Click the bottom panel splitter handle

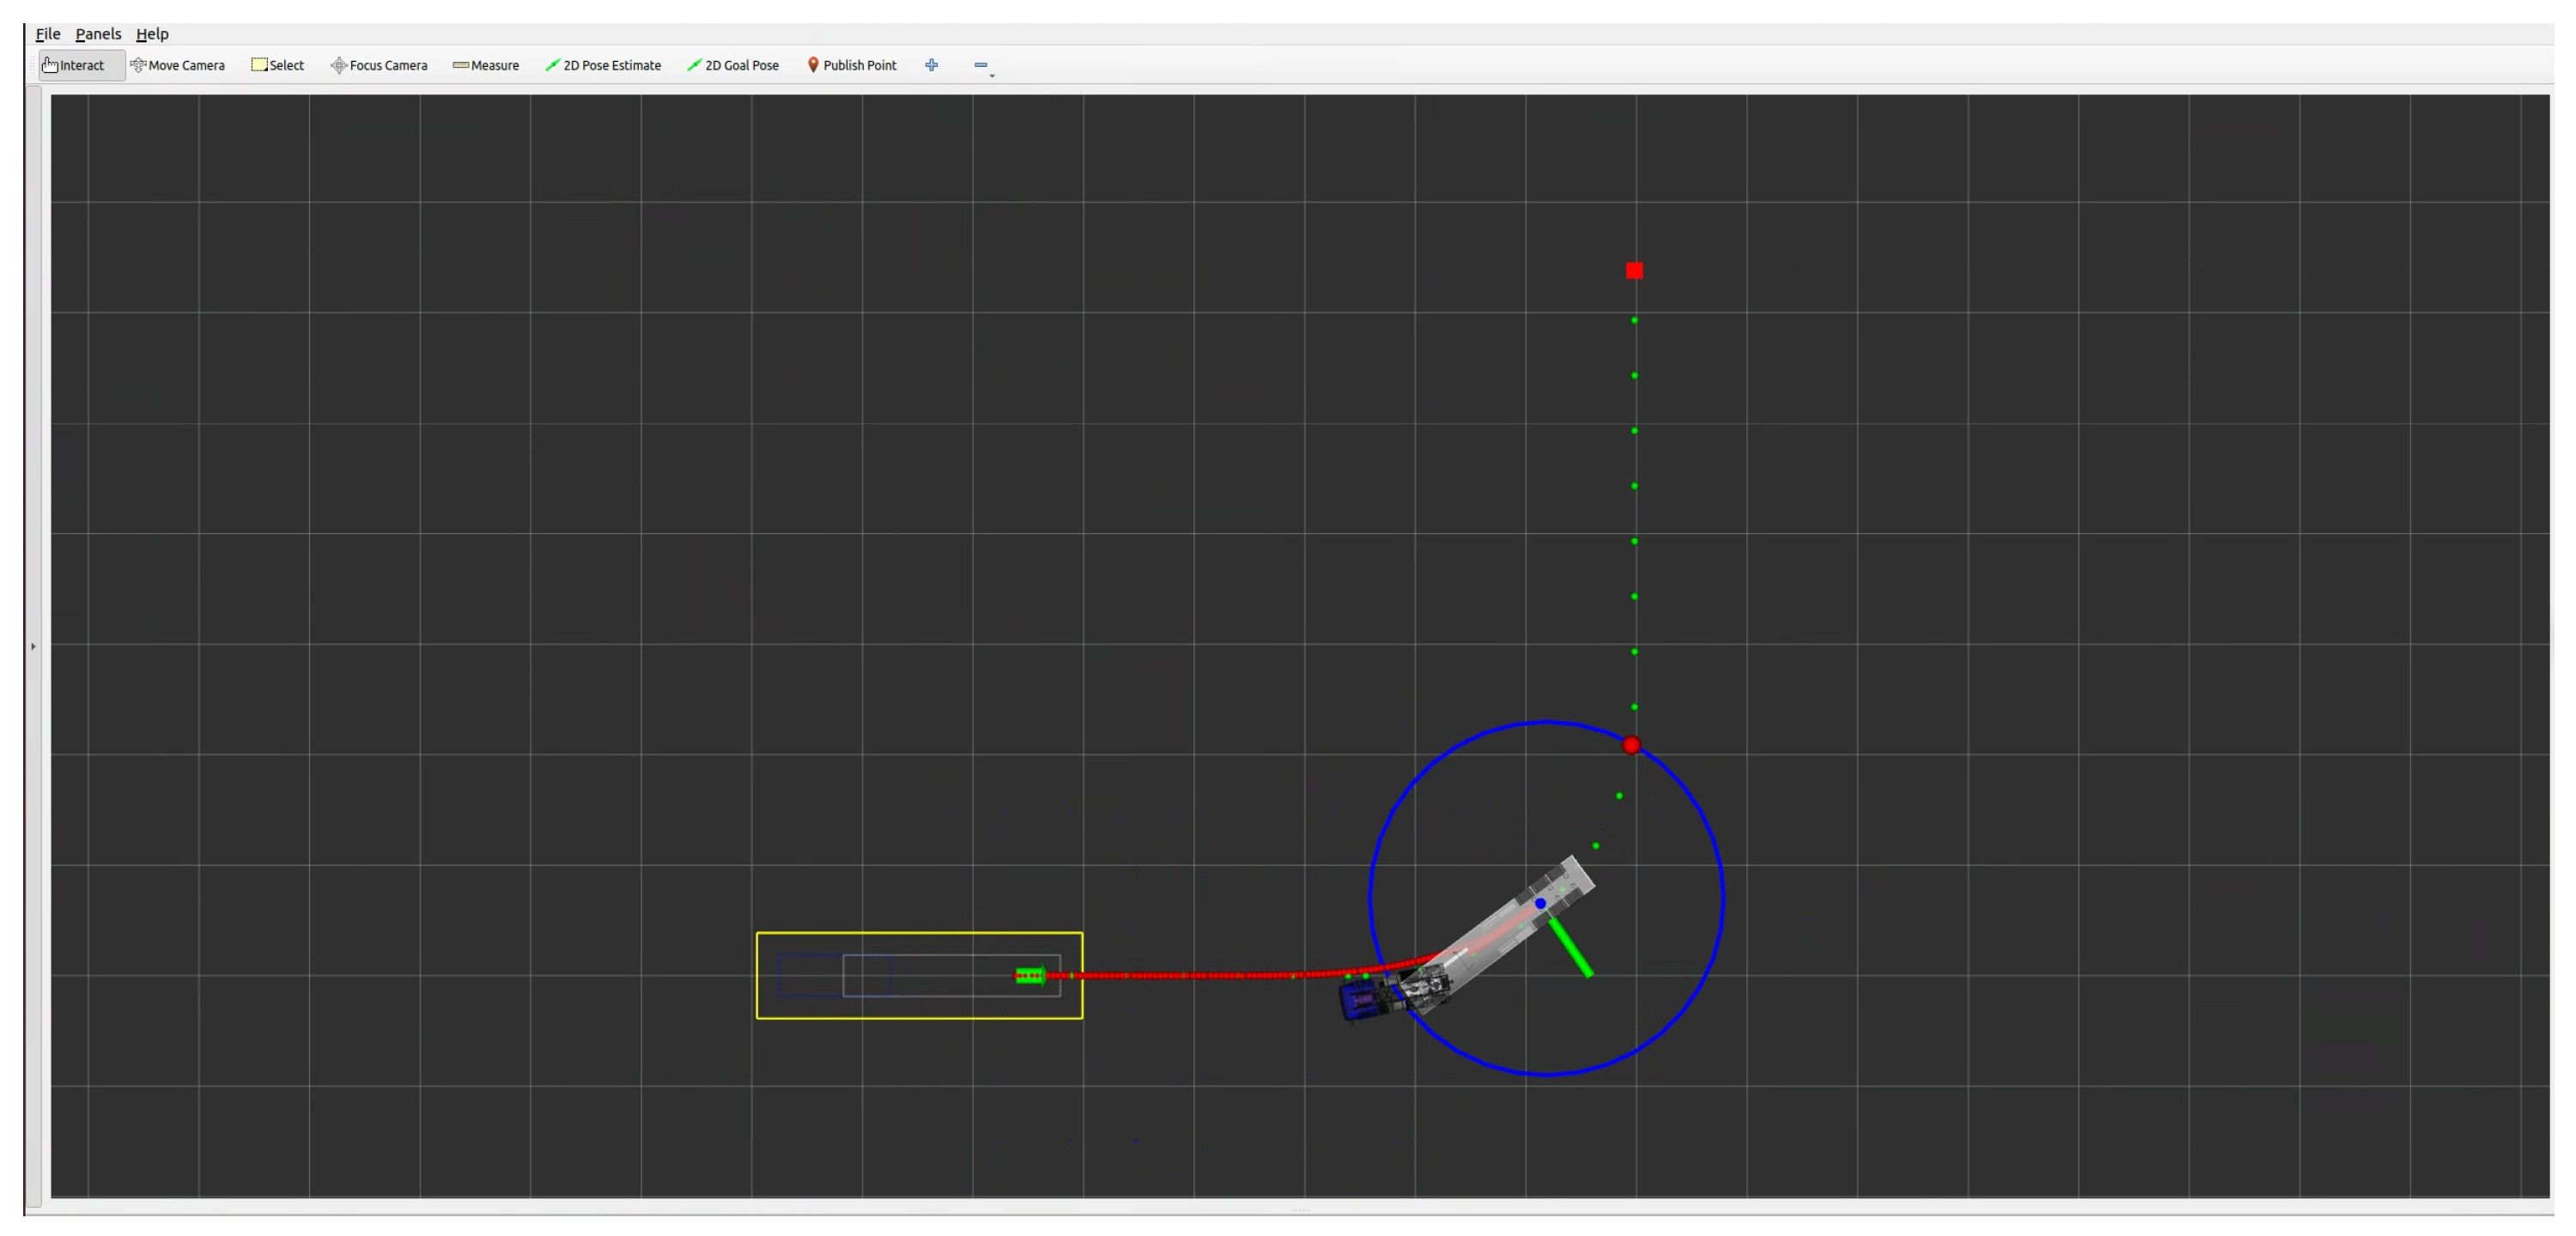click(x=1300, y=1210)
